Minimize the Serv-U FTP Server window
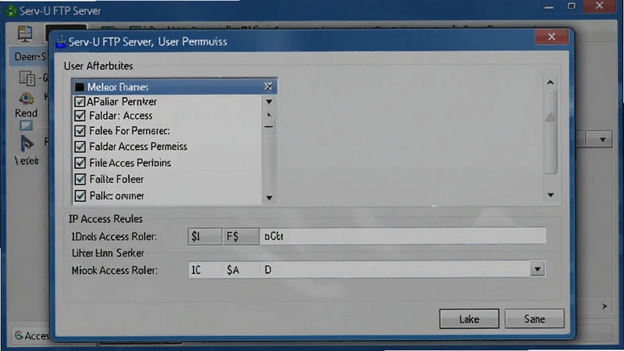 pos(549,7)
